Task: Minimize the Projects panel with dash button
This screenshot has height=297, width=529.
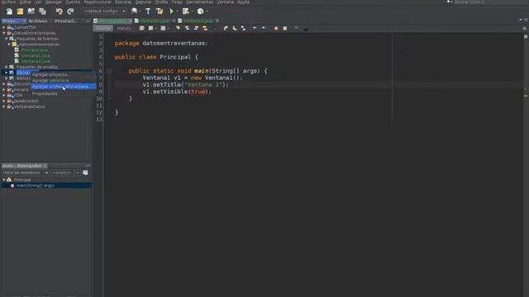Action: [x=88, y=21]
